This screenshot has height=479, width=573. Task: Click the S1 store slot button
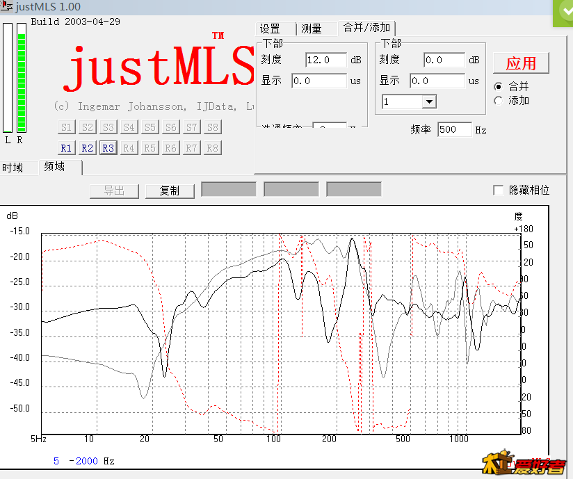coord(66,127)
